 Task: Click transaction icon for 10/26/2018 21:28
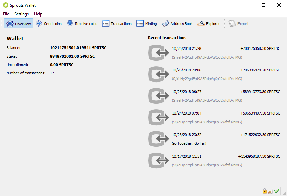pyautogui.click(x=159, y=53)
